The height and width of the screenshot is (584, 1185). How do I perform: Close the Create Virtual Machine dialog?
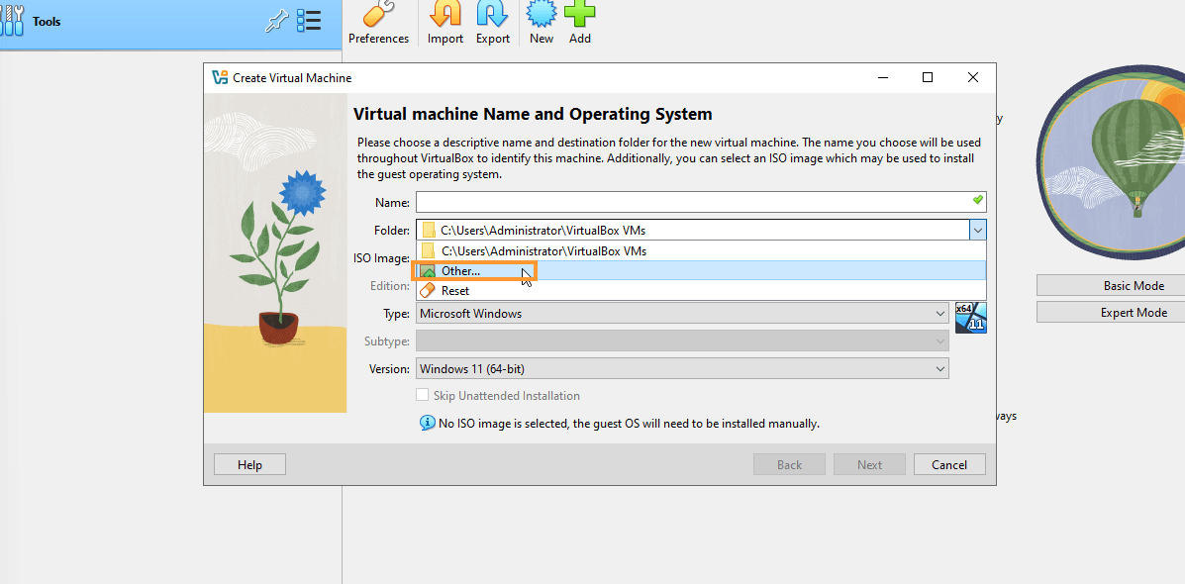pyautogui.click(x=972, y=77)
